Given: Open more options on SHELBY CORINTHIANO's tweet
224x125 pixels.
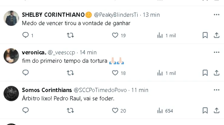Looking at the screenshot, I should click(216, 15).
